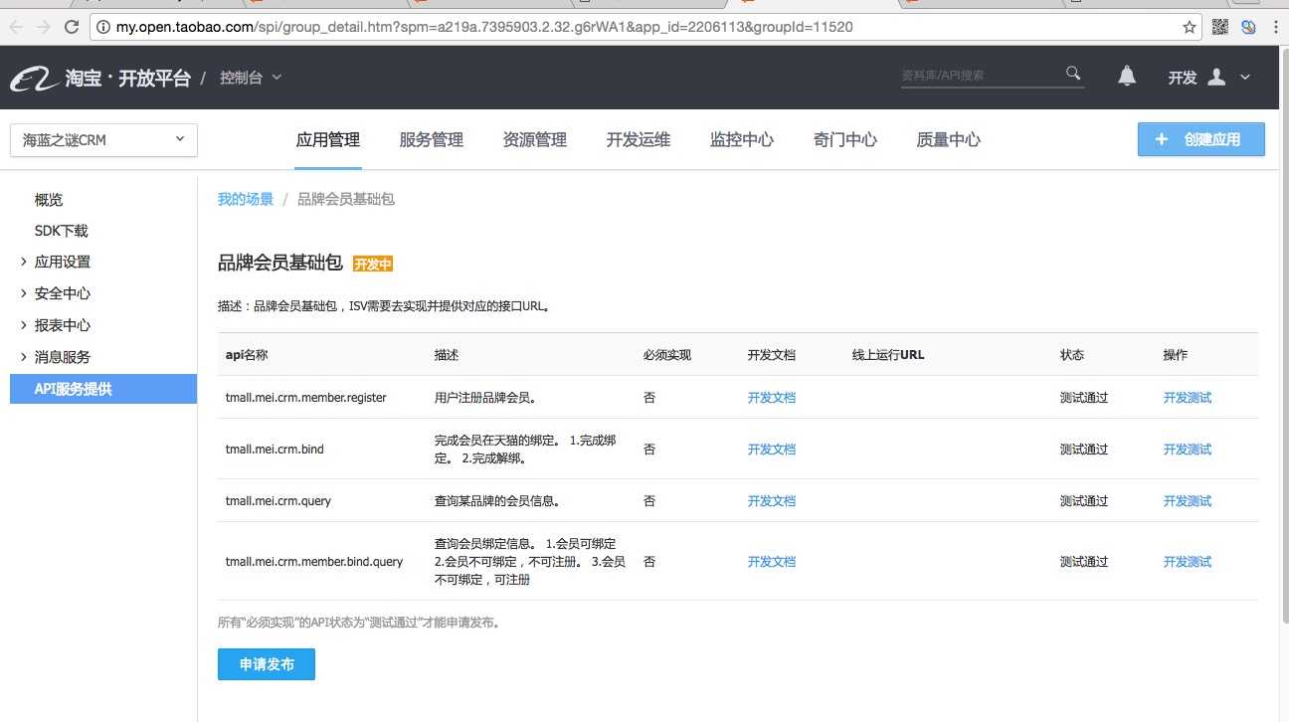Click 开发测试 for tmall.mei.crm.bind
The image size is (1289, 722).
1188,450
